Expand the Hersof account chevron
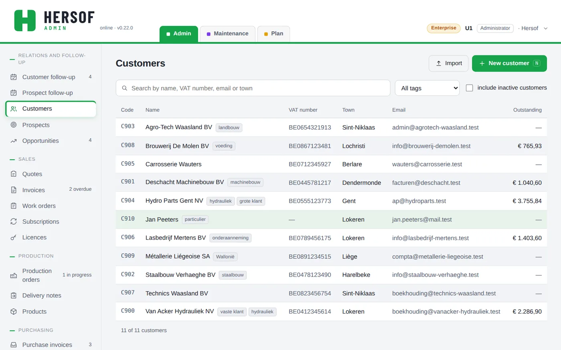The height and width of the screenshot is (350, 561). point(545,28)
